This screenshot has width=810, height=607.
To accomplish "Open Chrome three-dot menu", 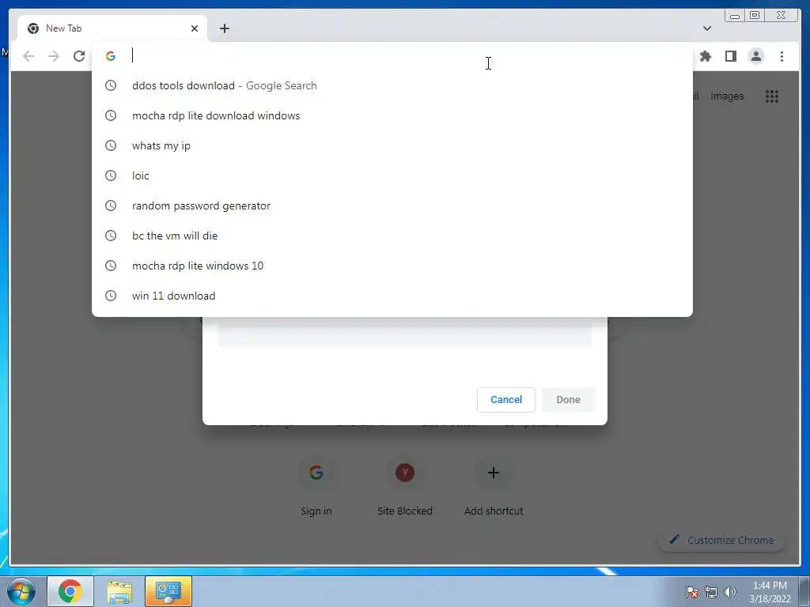I will tap(782, 56).
